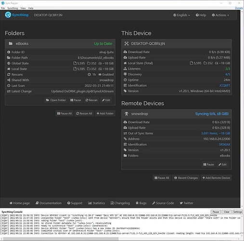Viewport: 244px width, 241px height.
Task: Open the Twitter footer link
Action: pyautogui.click(x=186, y=203)
